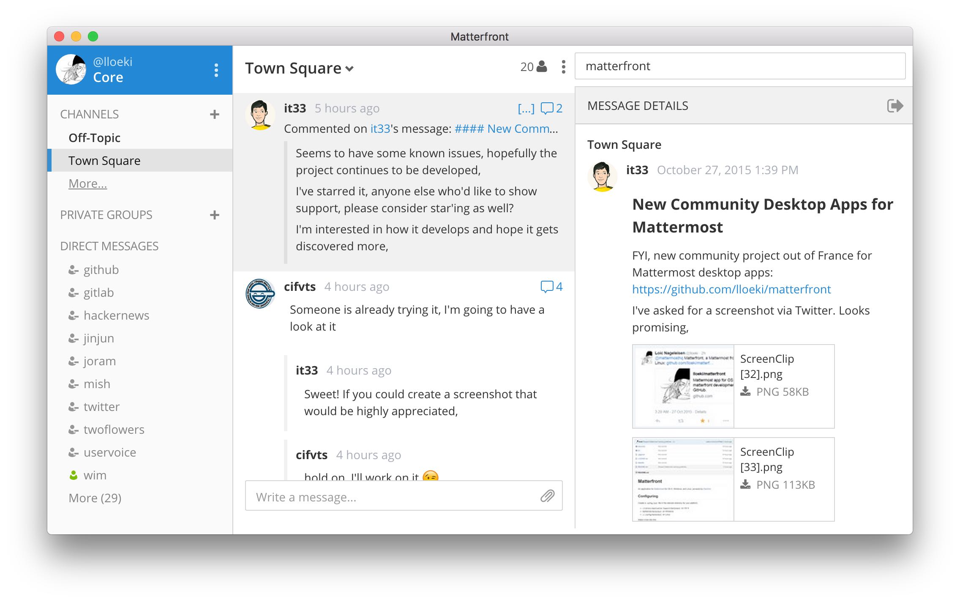
Task: Click the 'DIRECT MESSAGES' section heading
Action: pos(109,246)
